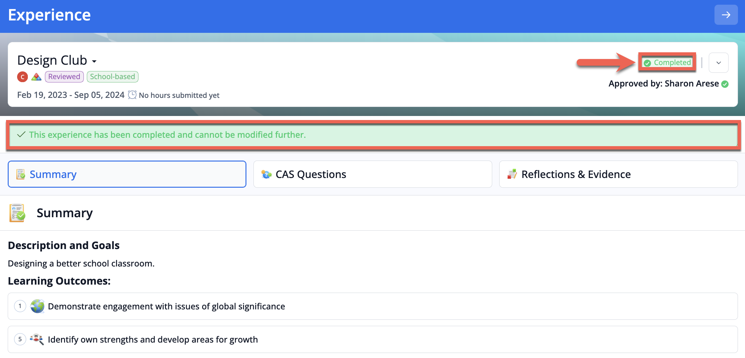The width and height of the screenshot is (745, 358).
Task: Click the Approved by Sharon Arese text
Action: pos(664,83)
